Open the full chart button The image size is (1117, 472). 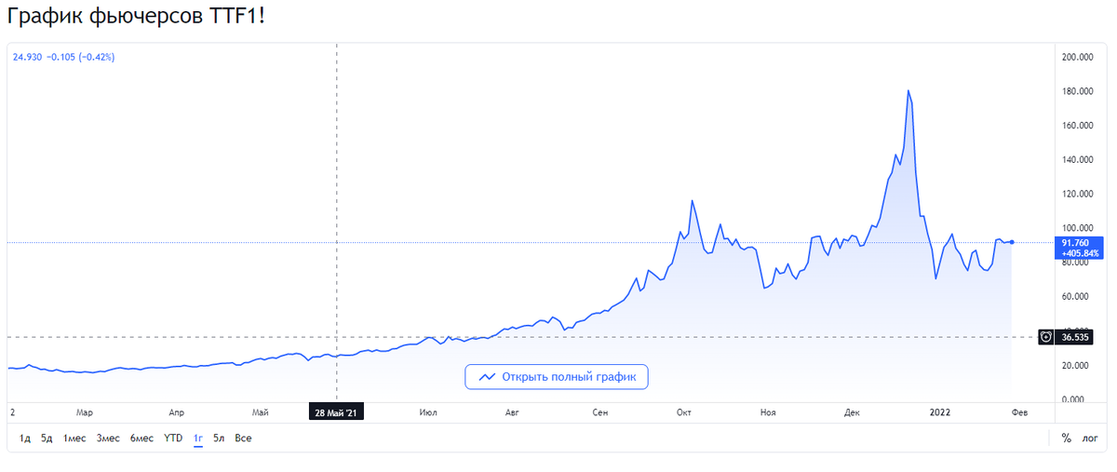pyautogui.click(x=557, y=377)
